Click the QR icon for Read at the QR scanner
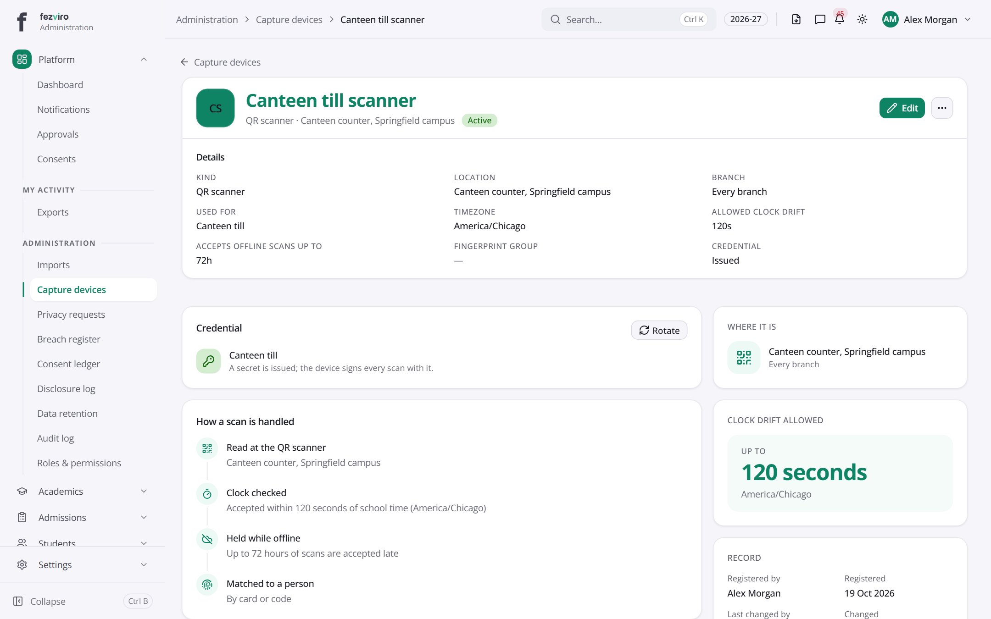This screenshot has width=991, height=619. [x=207, y=448]
